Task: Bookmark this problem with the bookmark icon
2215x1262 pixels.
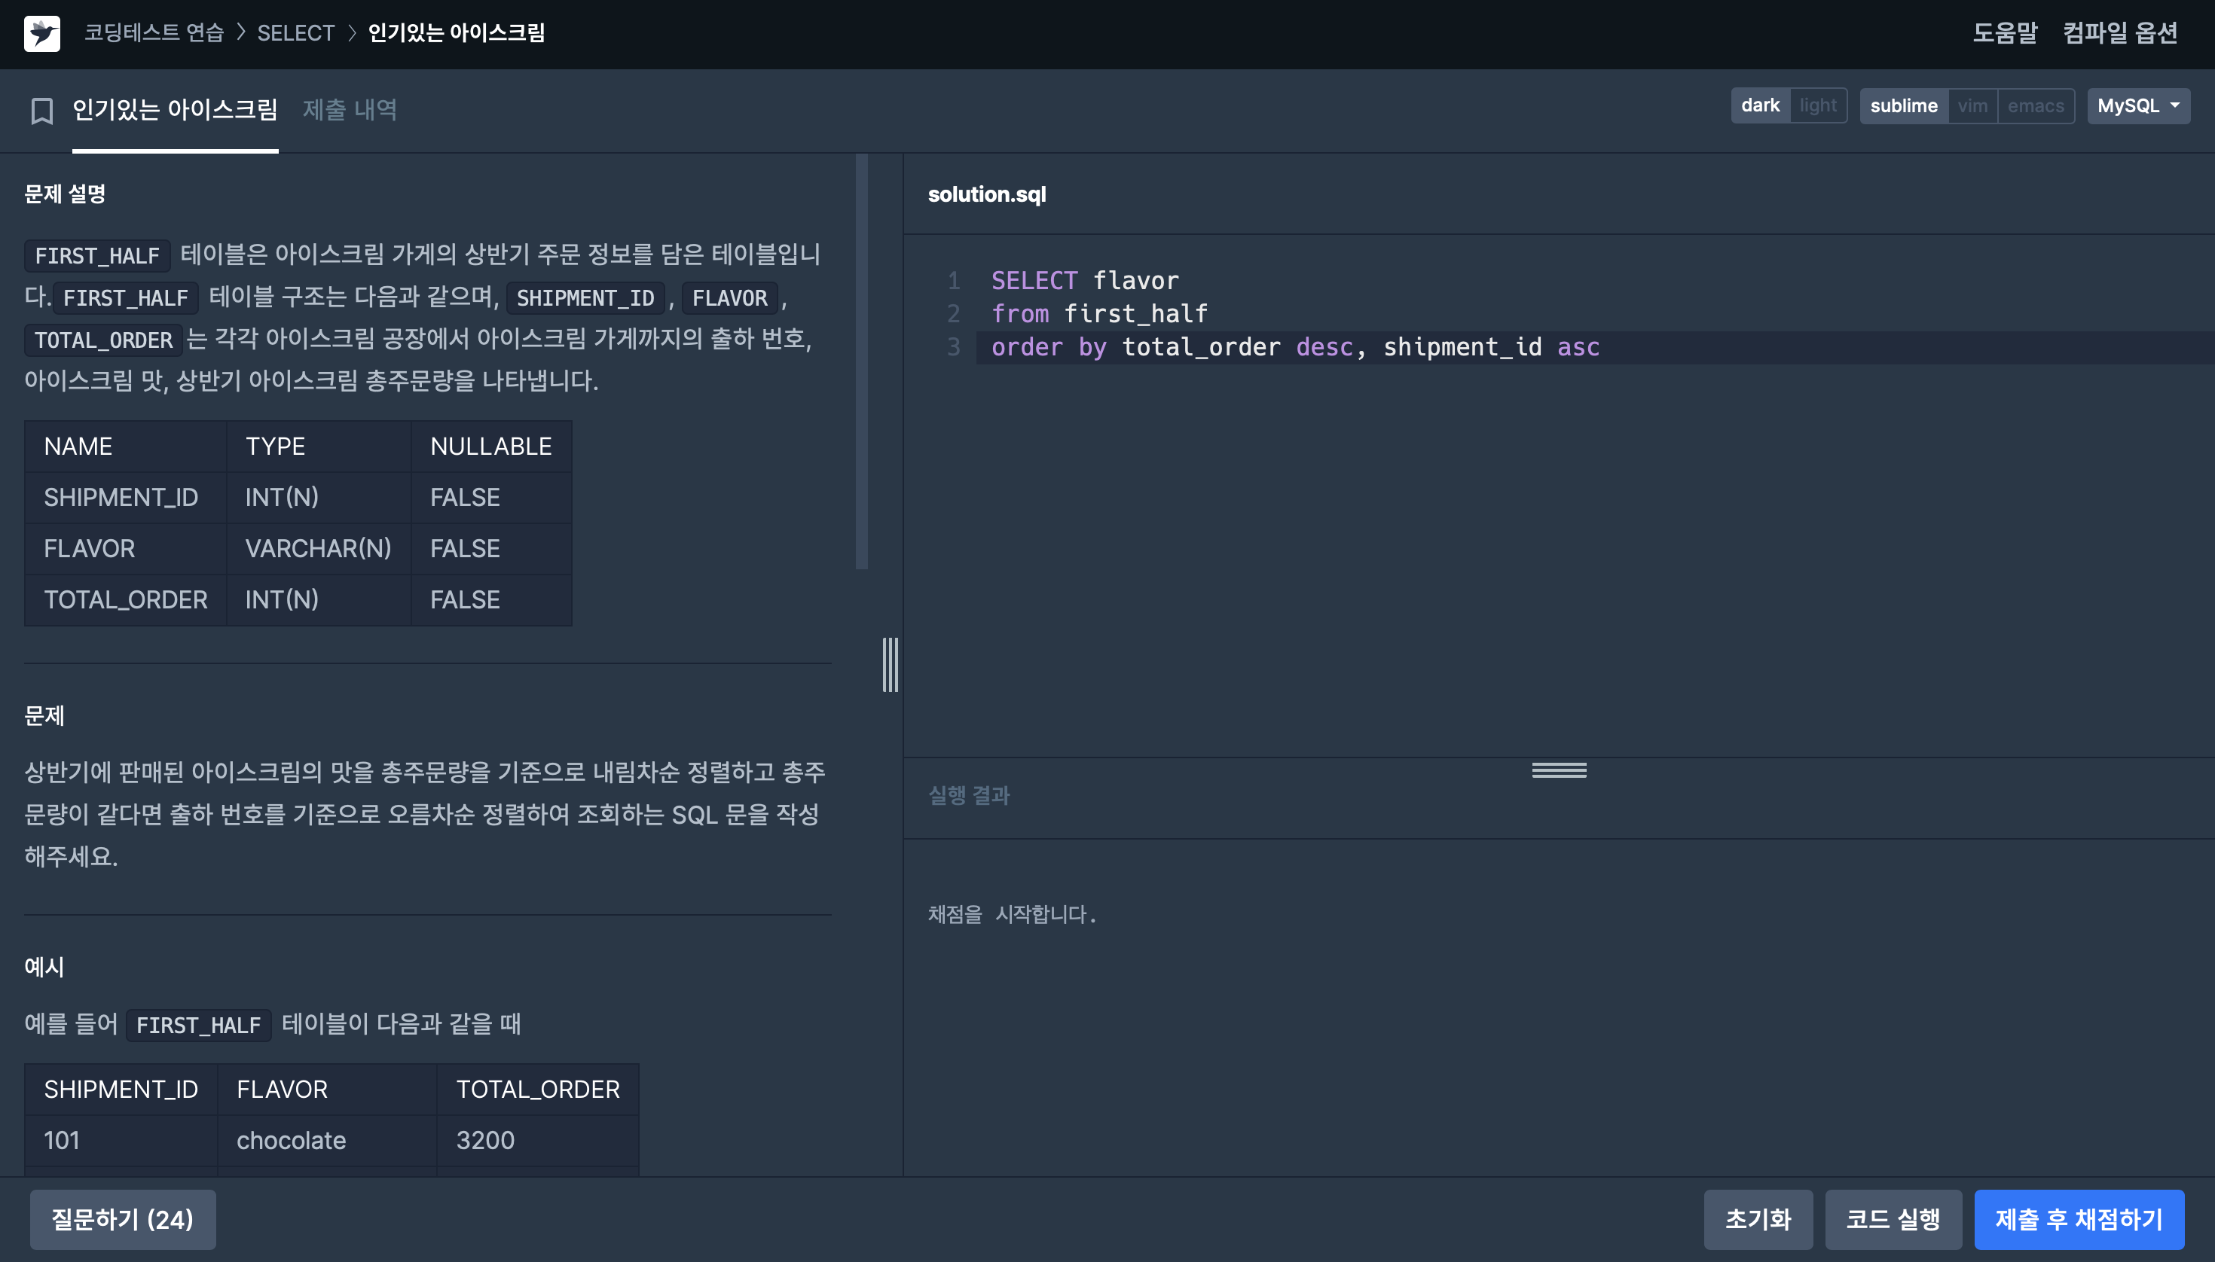Action: 41,110
